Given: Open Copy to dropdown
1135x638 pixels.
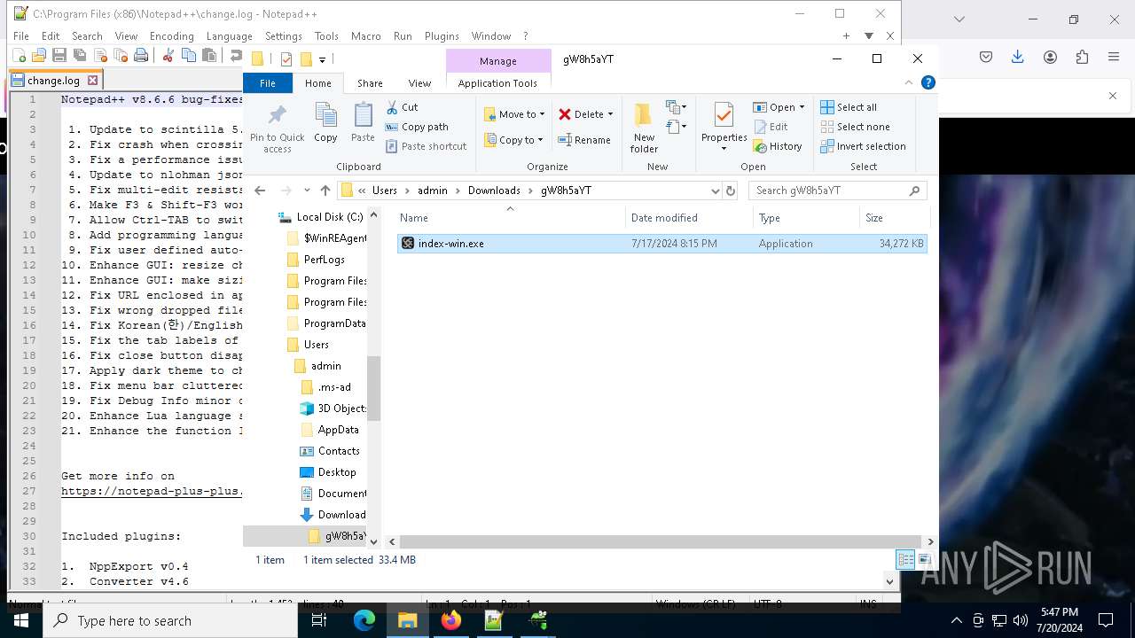Looking at the screenshot, I should tap(515, 140).
